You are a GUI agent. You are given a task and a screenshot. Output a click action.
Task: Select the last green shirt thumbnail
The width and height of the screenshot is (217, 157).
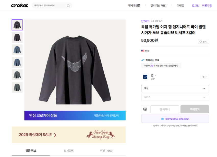[x=17, y=87]
